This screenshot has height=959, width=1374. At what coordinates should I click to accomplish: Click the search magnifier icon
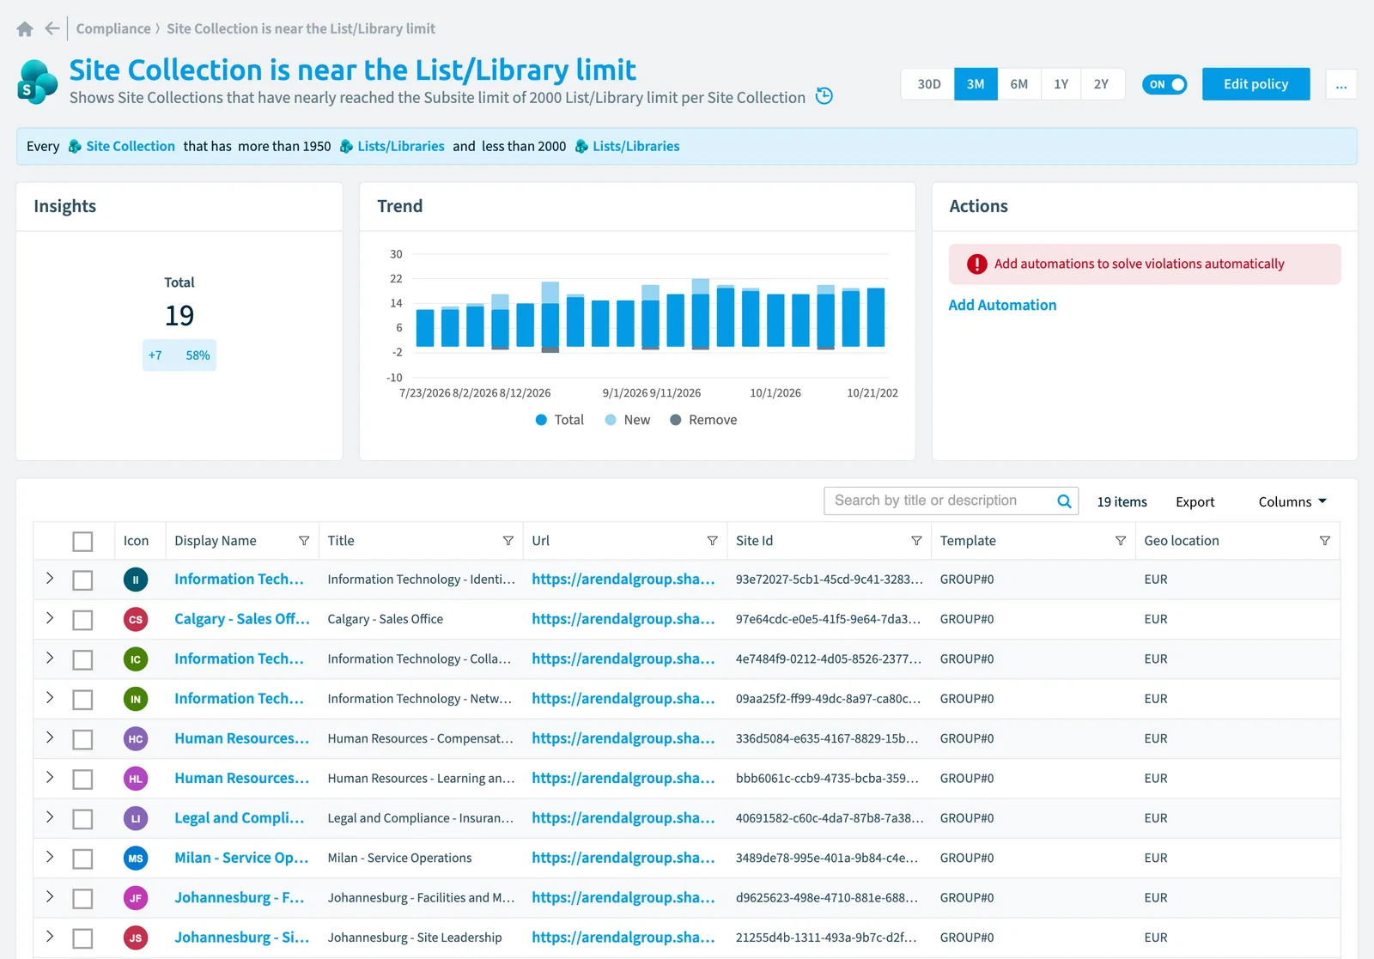point(1064,501)
